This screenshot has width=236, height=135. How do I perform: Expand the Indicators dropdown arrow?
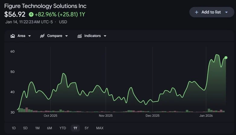(x=105, y=36)
